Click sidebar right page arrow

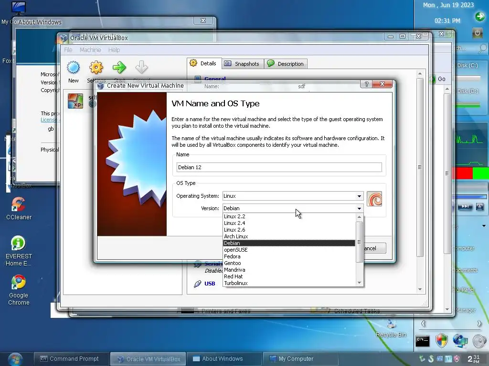479,324
